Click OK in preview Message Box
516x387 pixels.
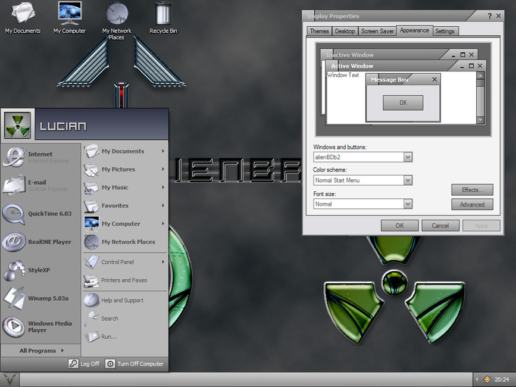403,102
